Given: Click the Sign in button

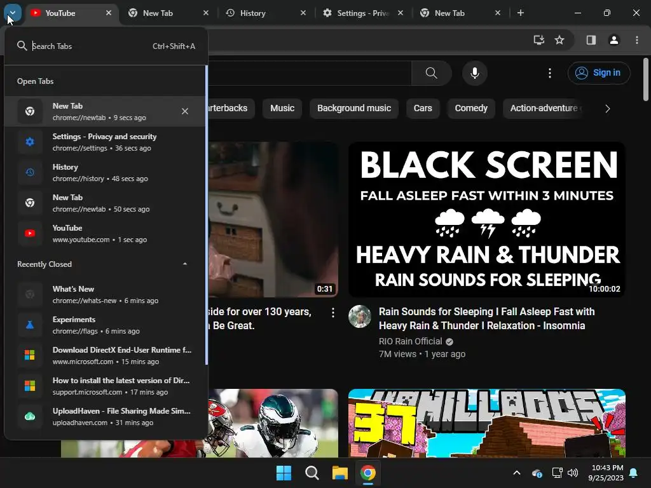Looking at the screenshot, I should (599, 72).
